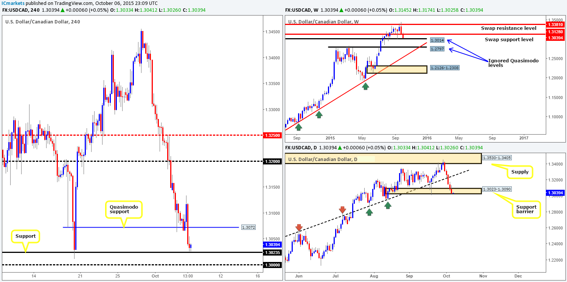Click the 1.3023-1.3090 zone label
567x282 pixels.
(498, 189)
